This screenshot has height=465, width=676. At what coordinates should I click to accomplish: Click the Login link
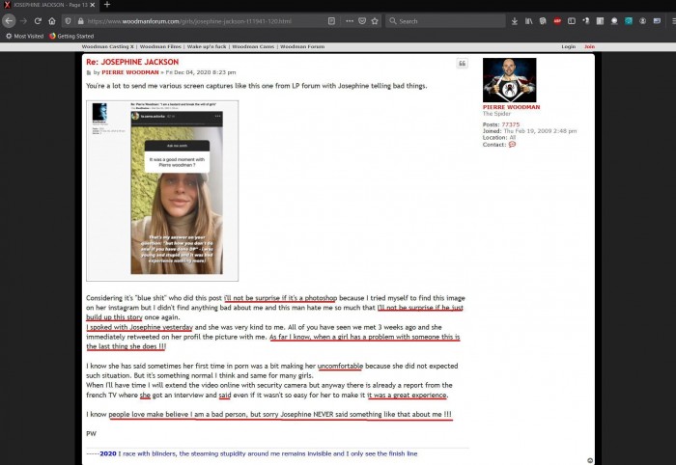[568, 46]
